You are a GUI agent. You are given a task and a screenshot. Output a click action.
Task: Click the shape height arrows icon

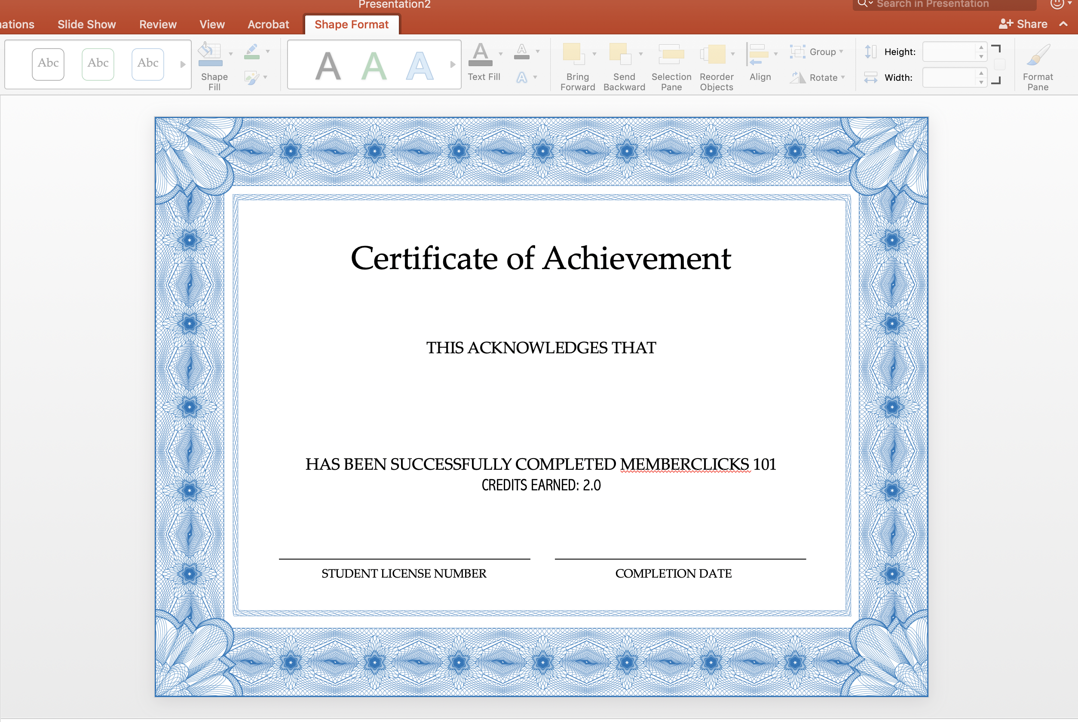point(870,52)
